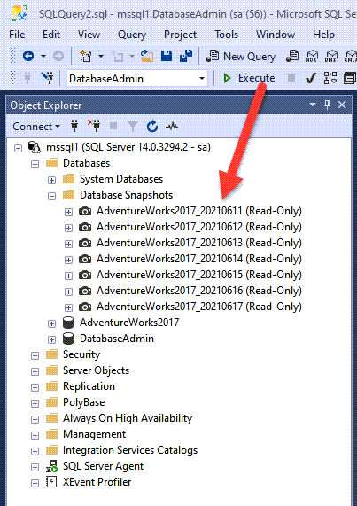Image resolution: width=357 pixels, height=506 pixels.
Task: Select snapshot AdventureWorks2017_20210615
Action: point(199,275)
